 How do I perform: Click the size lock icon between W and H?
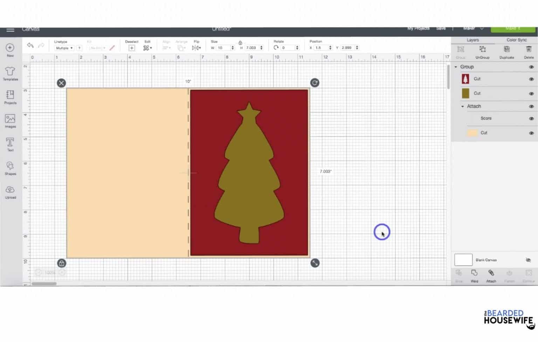241,42
